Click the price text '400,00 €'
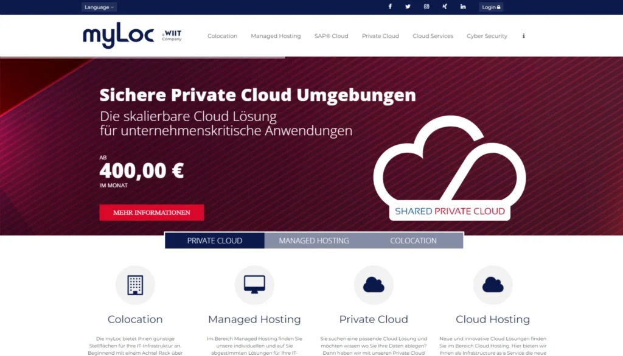Screen dimensions: 623x356 coord(141,171)
